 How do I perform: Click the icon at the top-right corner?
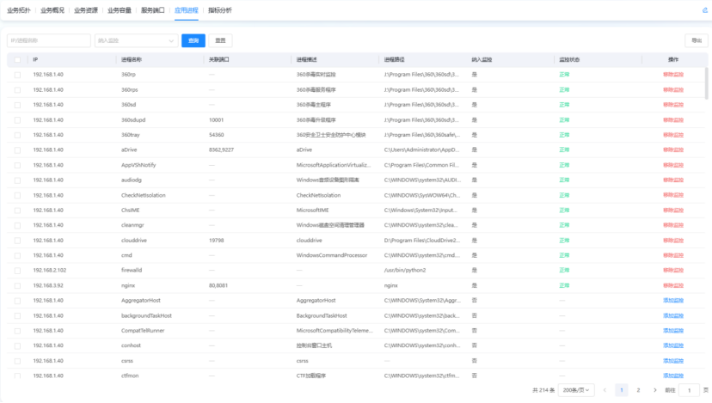(x=705, y=10)
